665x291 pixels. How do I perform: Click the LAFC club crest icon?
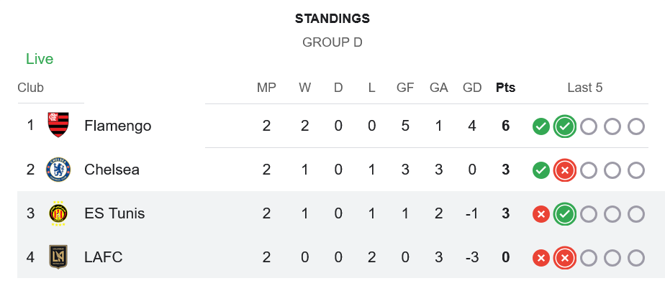[x=58, y=257]
